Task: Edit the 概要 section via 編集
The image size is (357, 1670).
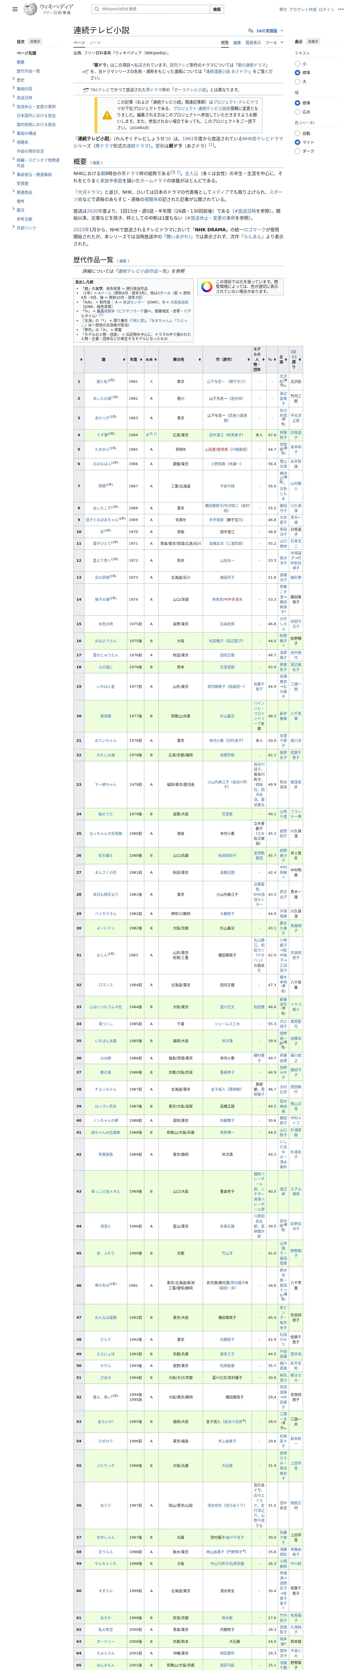Action: (96, 163)
